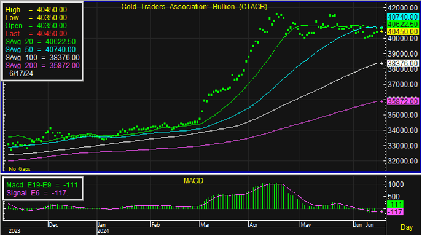Viewport: 422px width, 236px height.
Task: Click the Dec label on time axis
Action: [x=53, y=225]
